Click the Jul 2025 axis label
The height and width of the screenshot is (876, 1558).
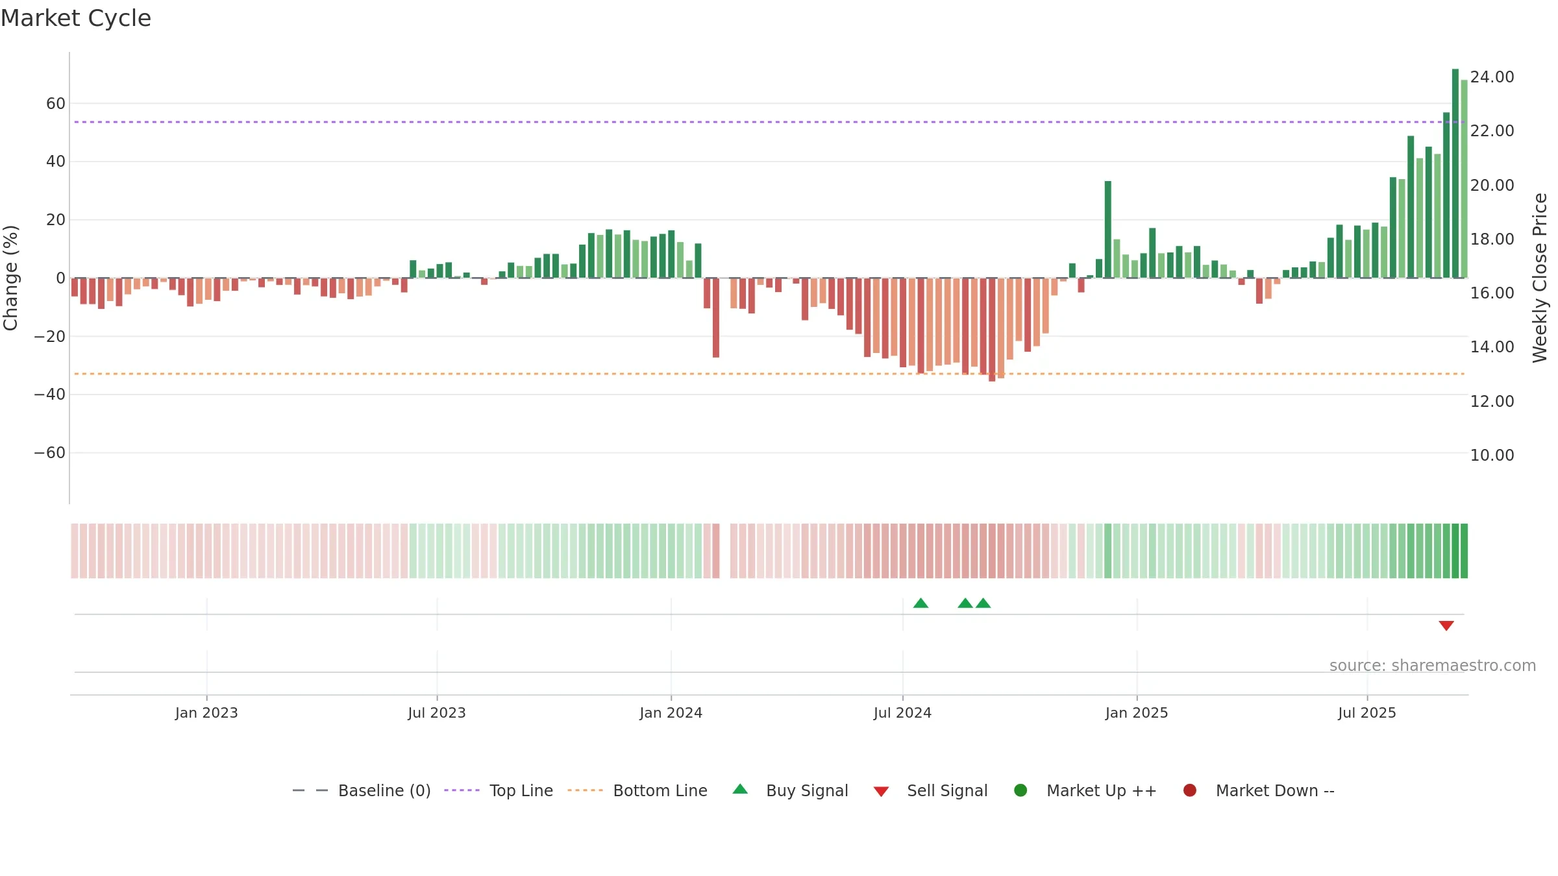pos(1367,713)
